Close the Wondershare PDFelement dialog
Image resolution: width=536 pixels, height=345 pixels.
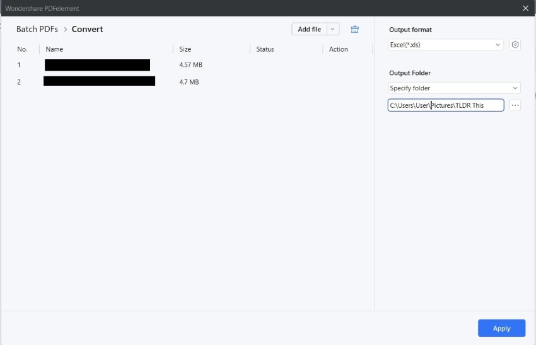tap(525, 8)
